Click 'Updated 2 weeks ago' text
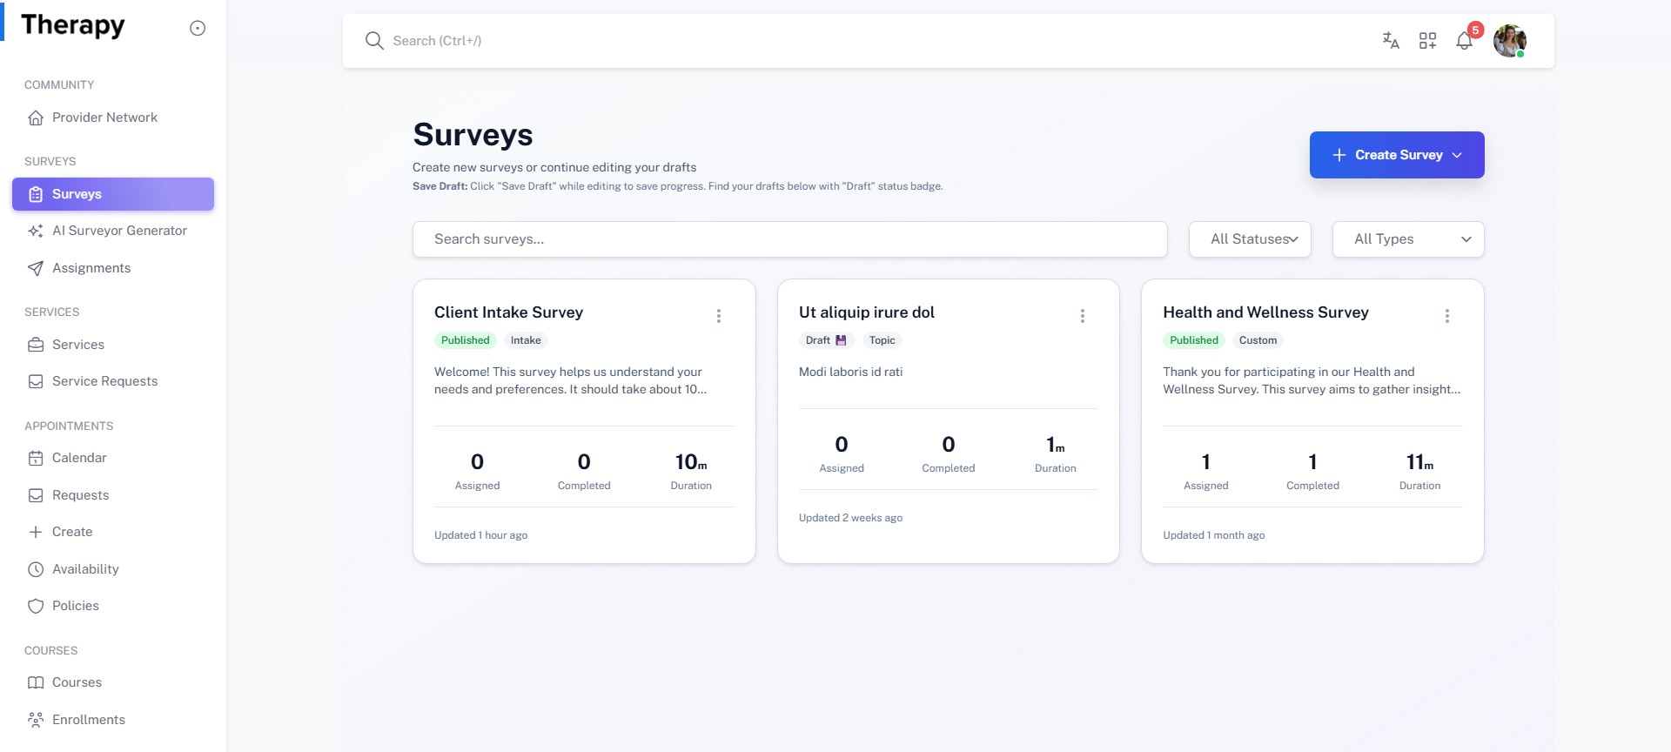 pos(850,518)
